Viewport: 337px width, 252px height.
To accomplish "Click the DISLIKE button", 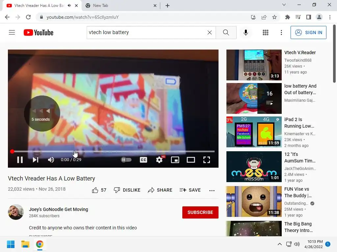I will pyautogui.click(x=127, y=190).
